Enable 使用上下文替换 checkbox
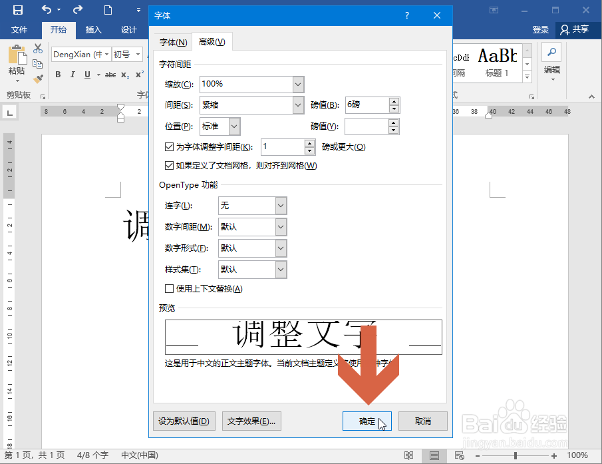 (170, 288)
